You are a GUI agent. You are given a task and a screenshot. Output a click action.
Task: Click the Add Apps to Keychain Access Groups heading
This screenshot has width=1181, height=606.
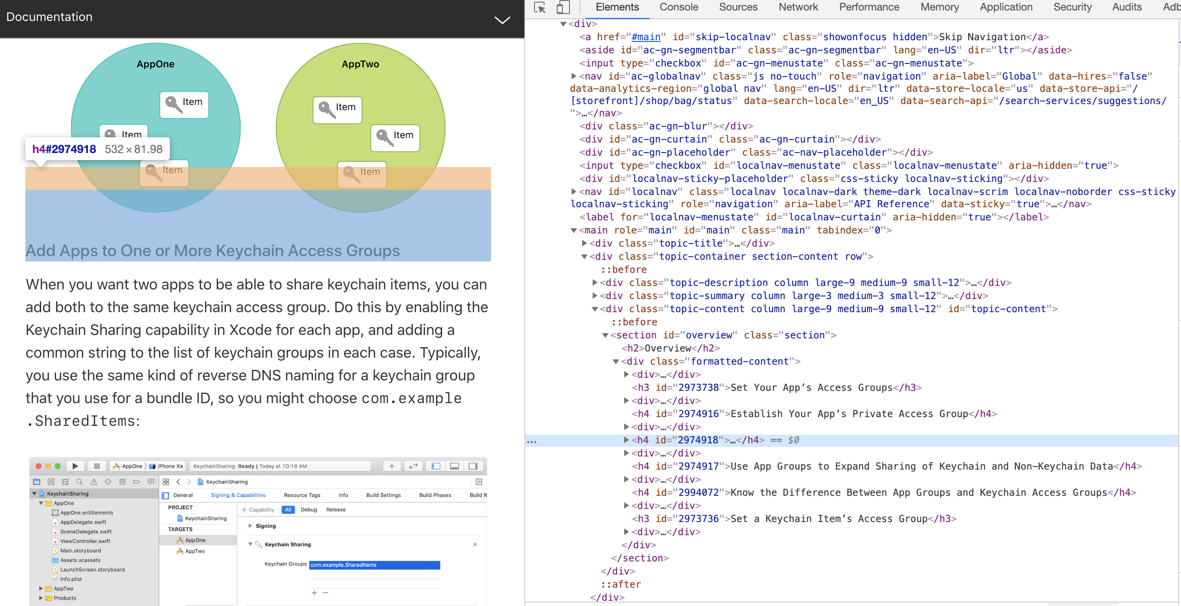tap(213, 251)
